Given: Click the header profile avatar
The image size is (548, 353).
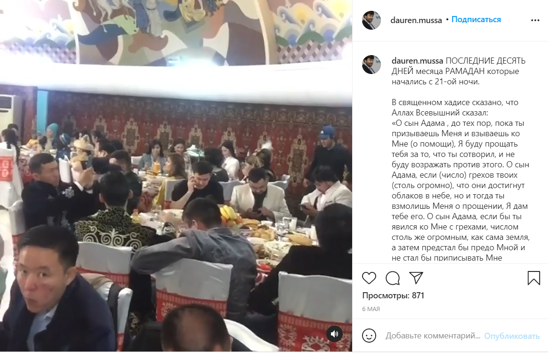Looking at the screenshot, I should coord(371,20).
